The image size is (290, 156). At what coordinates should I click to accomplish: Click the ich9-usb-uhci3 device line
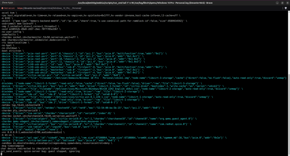[x=72, y=73]
